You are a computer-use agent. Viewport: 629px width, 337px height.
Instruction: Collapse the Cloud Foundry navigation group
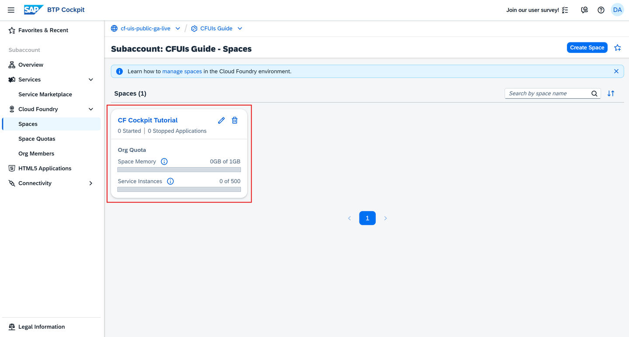[91, 109]
